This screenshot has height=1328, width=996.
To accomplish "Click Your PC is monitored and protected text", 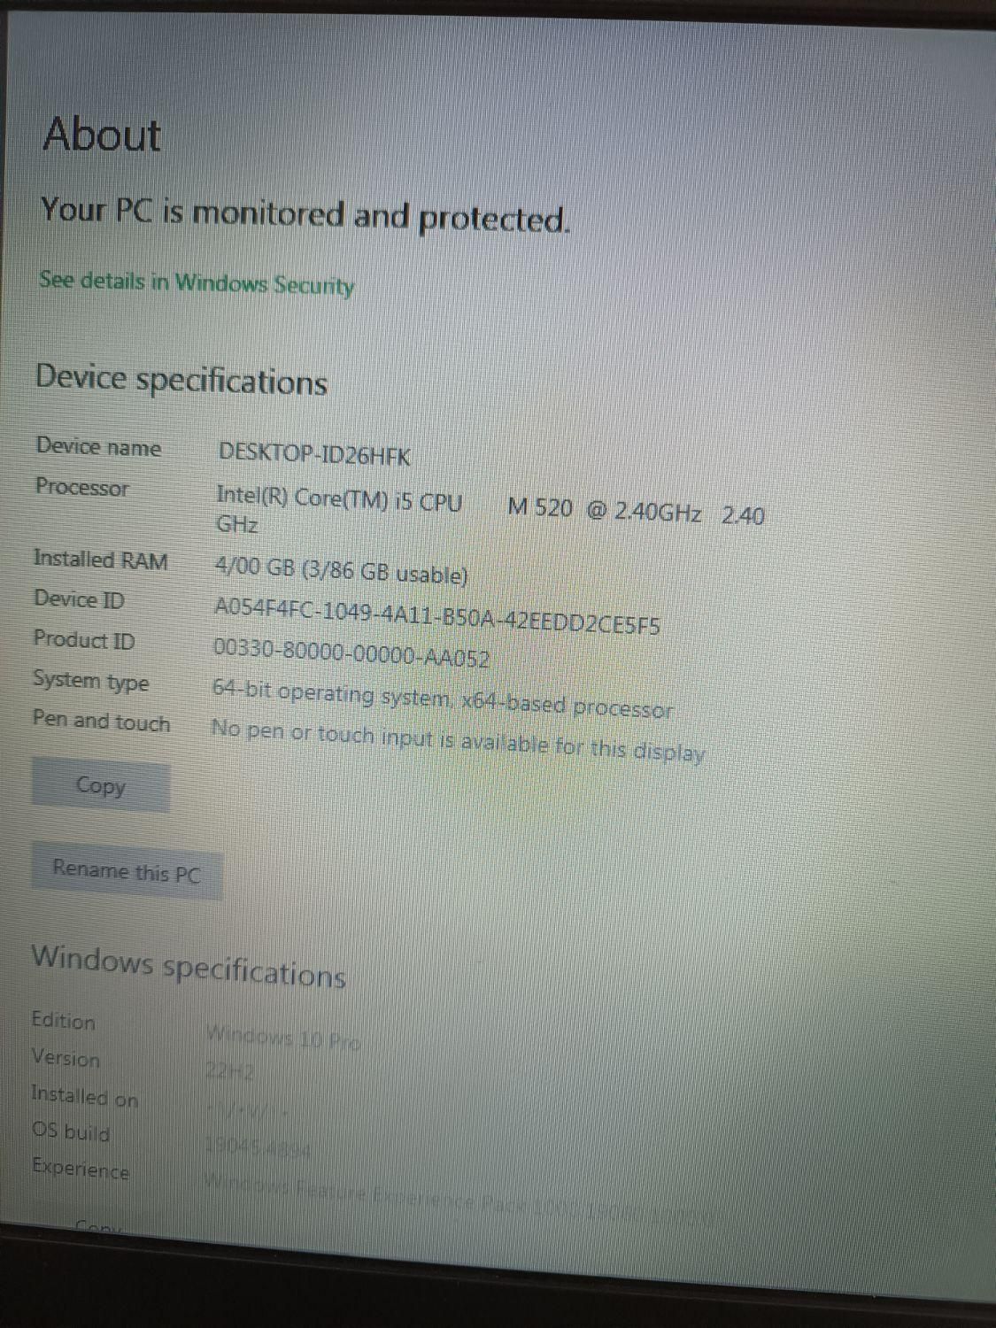I will pos(305,215).
